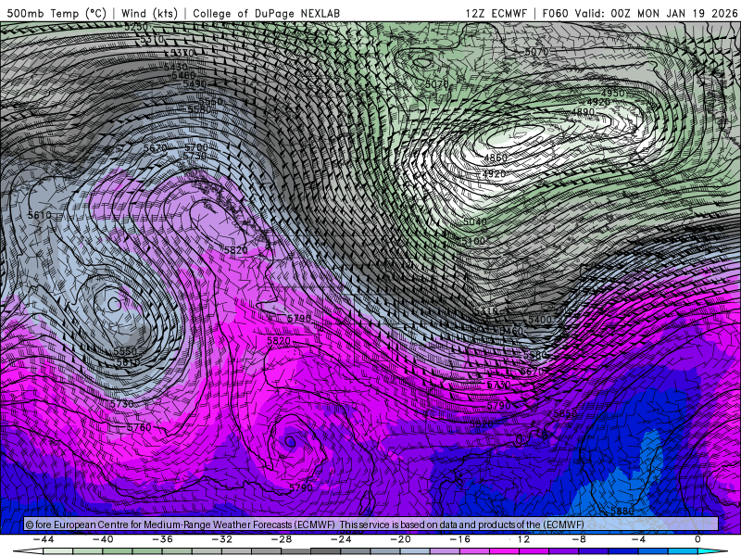Viewport: 741px width, 556px height.
Task: Click the 0 value on the color scale
Action: tap(698, 539)
